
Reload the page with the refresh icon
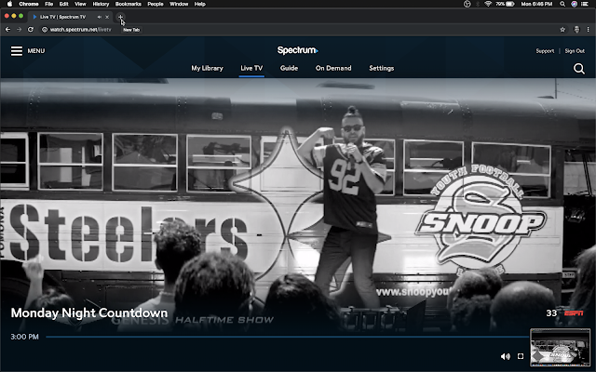(31, 29)
